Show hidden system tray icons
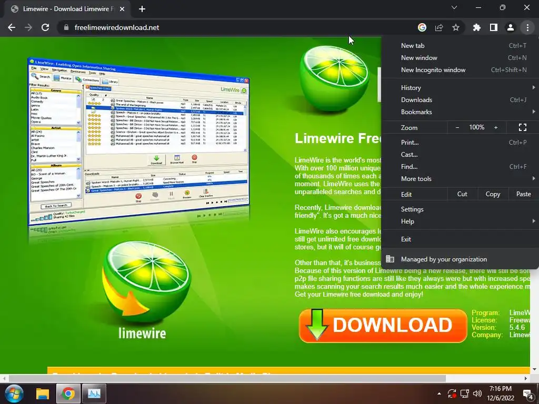Viewport: 539px width, 404px height. 439,393
